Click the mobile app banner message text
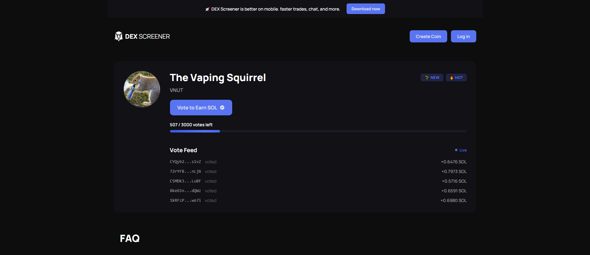 [276, 9]
